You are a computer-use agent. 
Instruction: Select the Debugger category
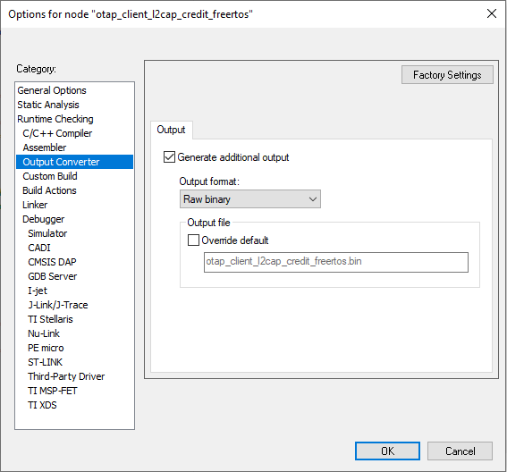click(43, 219)
